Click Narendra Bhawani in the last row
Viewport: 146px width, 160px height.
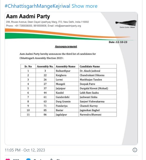tap(90, 115)
